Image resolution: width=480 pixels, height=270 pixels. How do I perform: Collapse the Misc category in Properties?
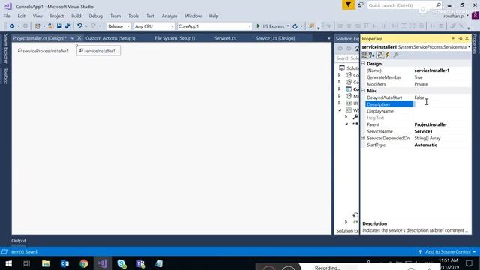click(x=363, y=91)
